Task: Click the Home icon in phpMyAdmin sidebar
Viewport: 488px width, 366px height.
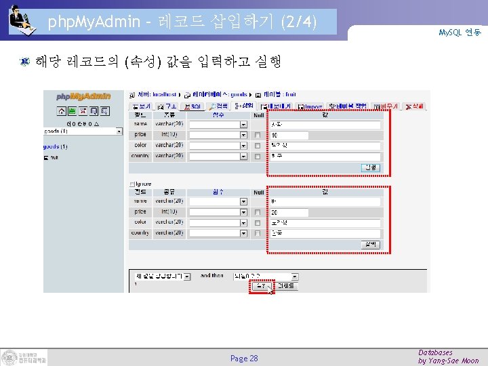Action: click(x=62, y=111)
